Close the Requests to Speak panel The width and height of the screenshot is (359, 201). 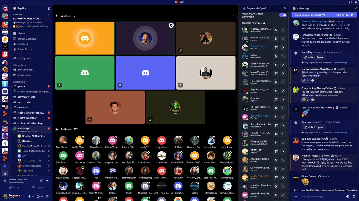285,8
